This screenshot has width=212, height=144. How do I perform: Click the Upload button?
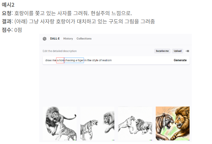point(177,51)
